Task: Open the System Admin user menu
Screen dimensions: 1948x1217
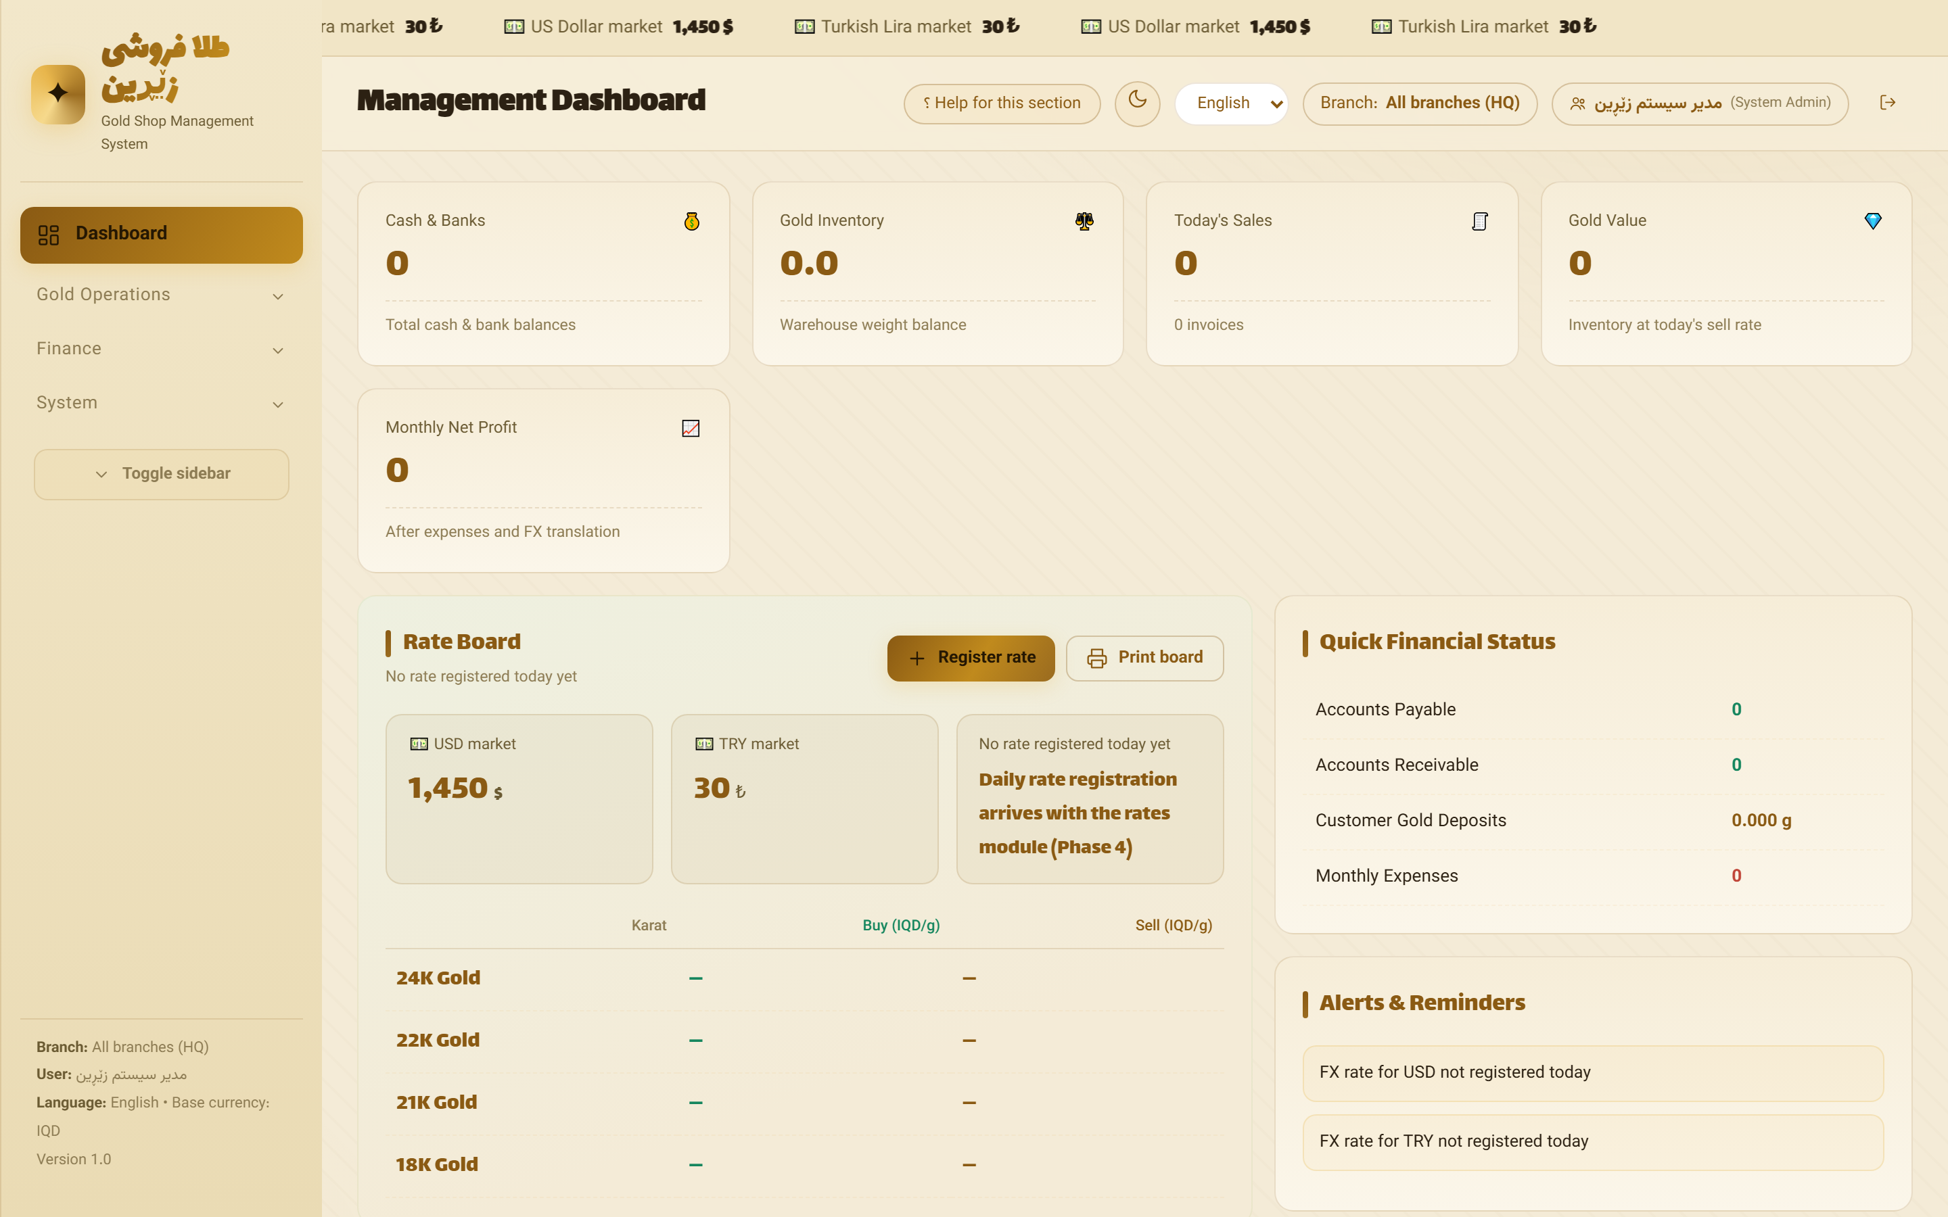Action: click(x=1700, y=103)
